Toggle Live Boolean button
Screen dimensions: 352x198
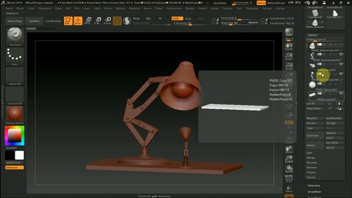tap(53, 21)
